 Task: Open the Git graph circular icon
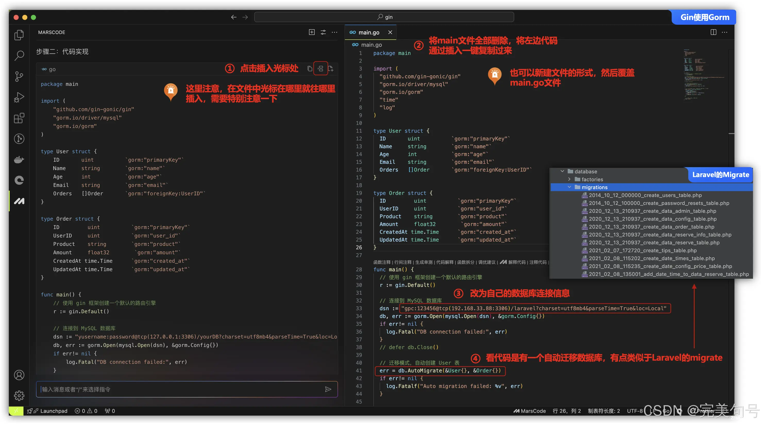[x=19, y=139]
